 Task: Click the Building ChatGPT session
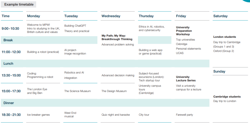pyautogui.click(x=75, y=26)
